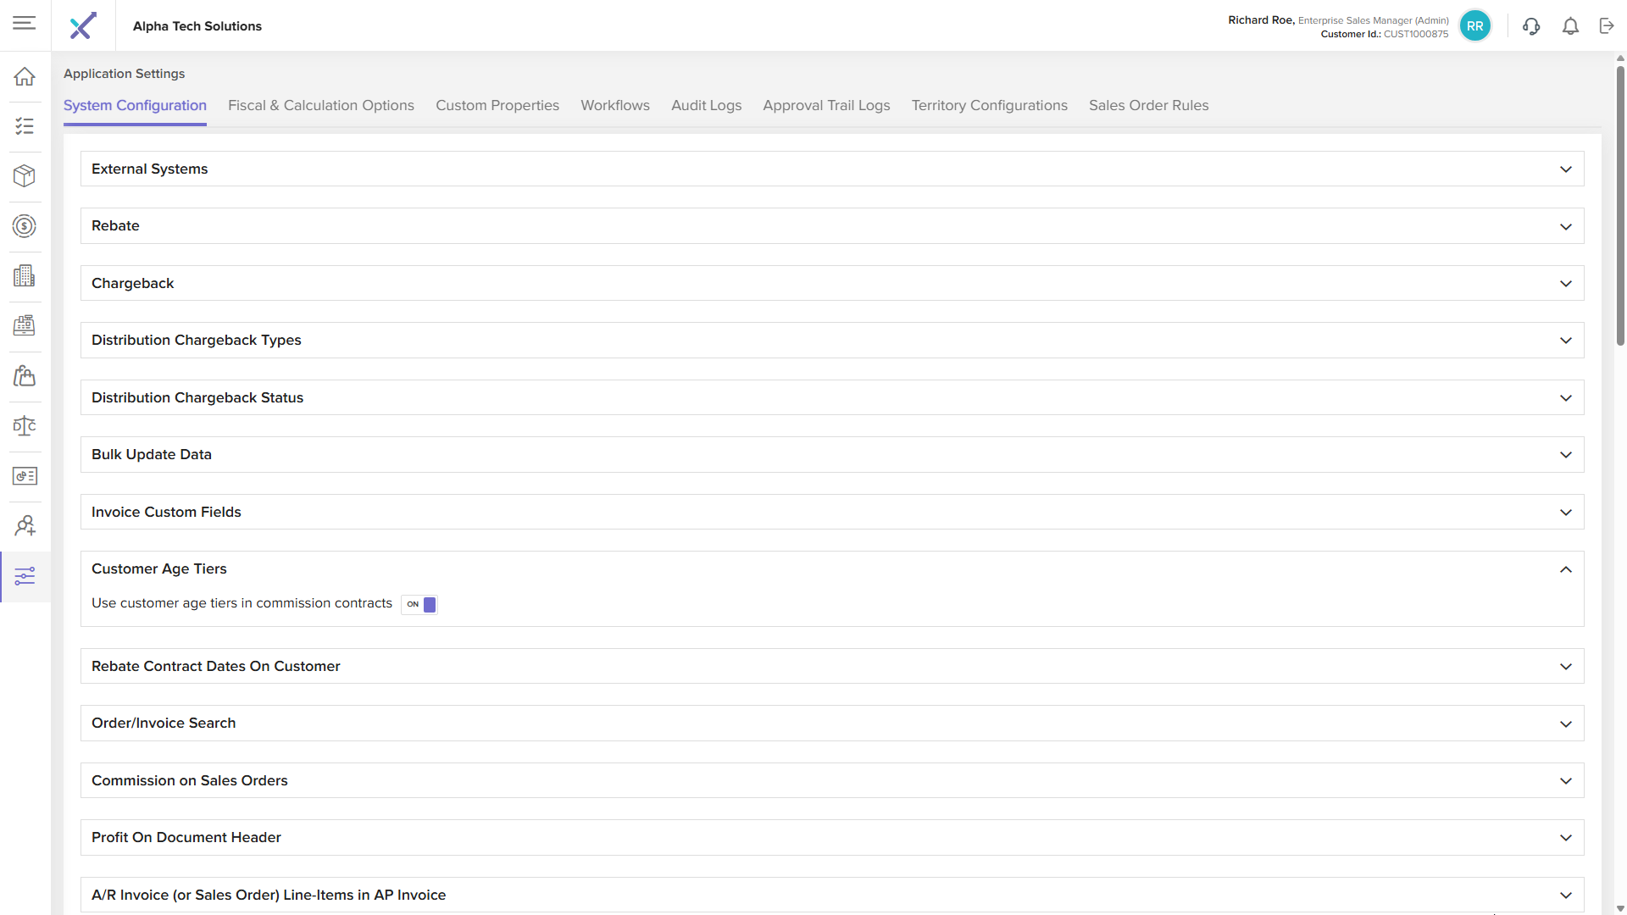Open the Audit Logs tab
The height and width of the screenshot is (915, 1627).
click(x=706, y=105)
